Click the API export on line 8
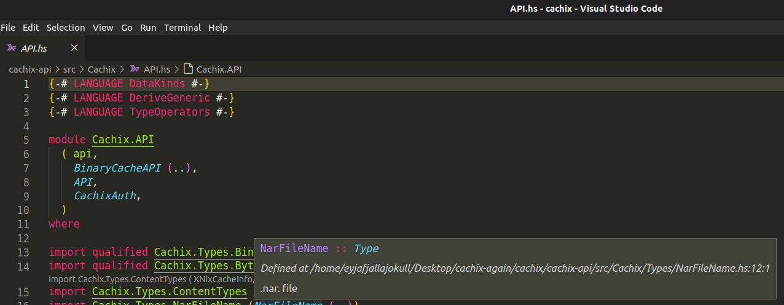This screenshot has height=305, width=784. coord(83,182)
